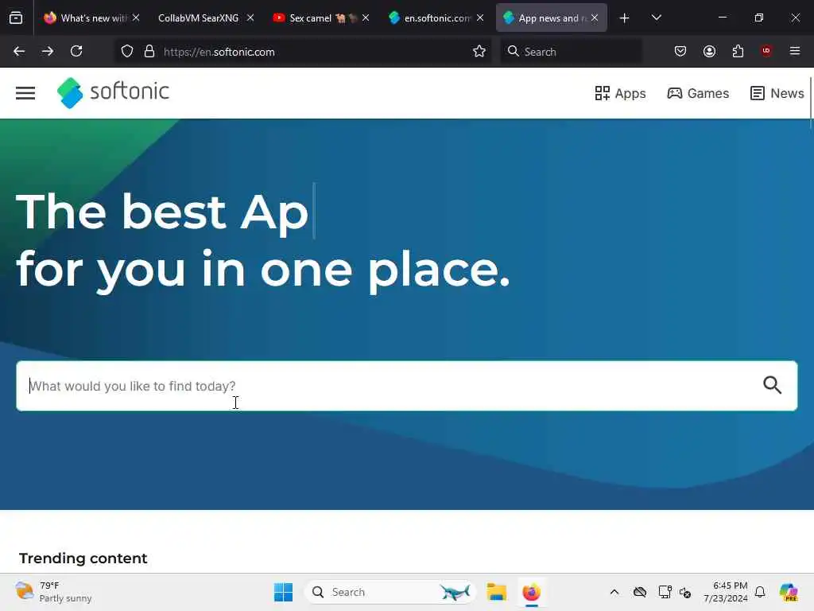Open the Save to Pocket icon
Screen dimensions: 814x611
pyautogui.click(x=680, y=51)
